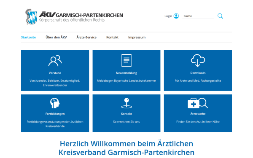The image size is (253, 158).
Task: Click the GARMISCH-PARTENKIRCHEN header title text
Action: pyautogui.click(x=89, y=15)
